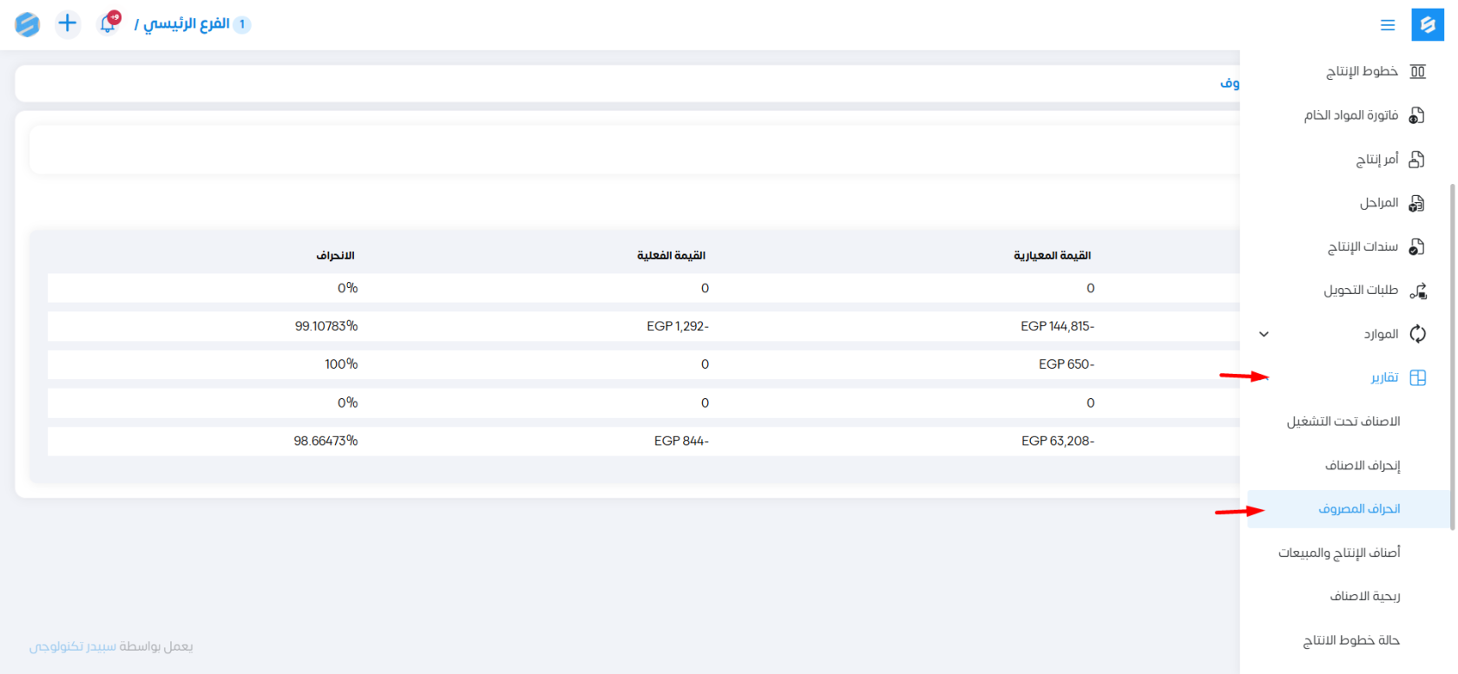Open the notifications bell icon
Screen dimensions: 1458x674
pyautogui.click(x=108, y=23)
